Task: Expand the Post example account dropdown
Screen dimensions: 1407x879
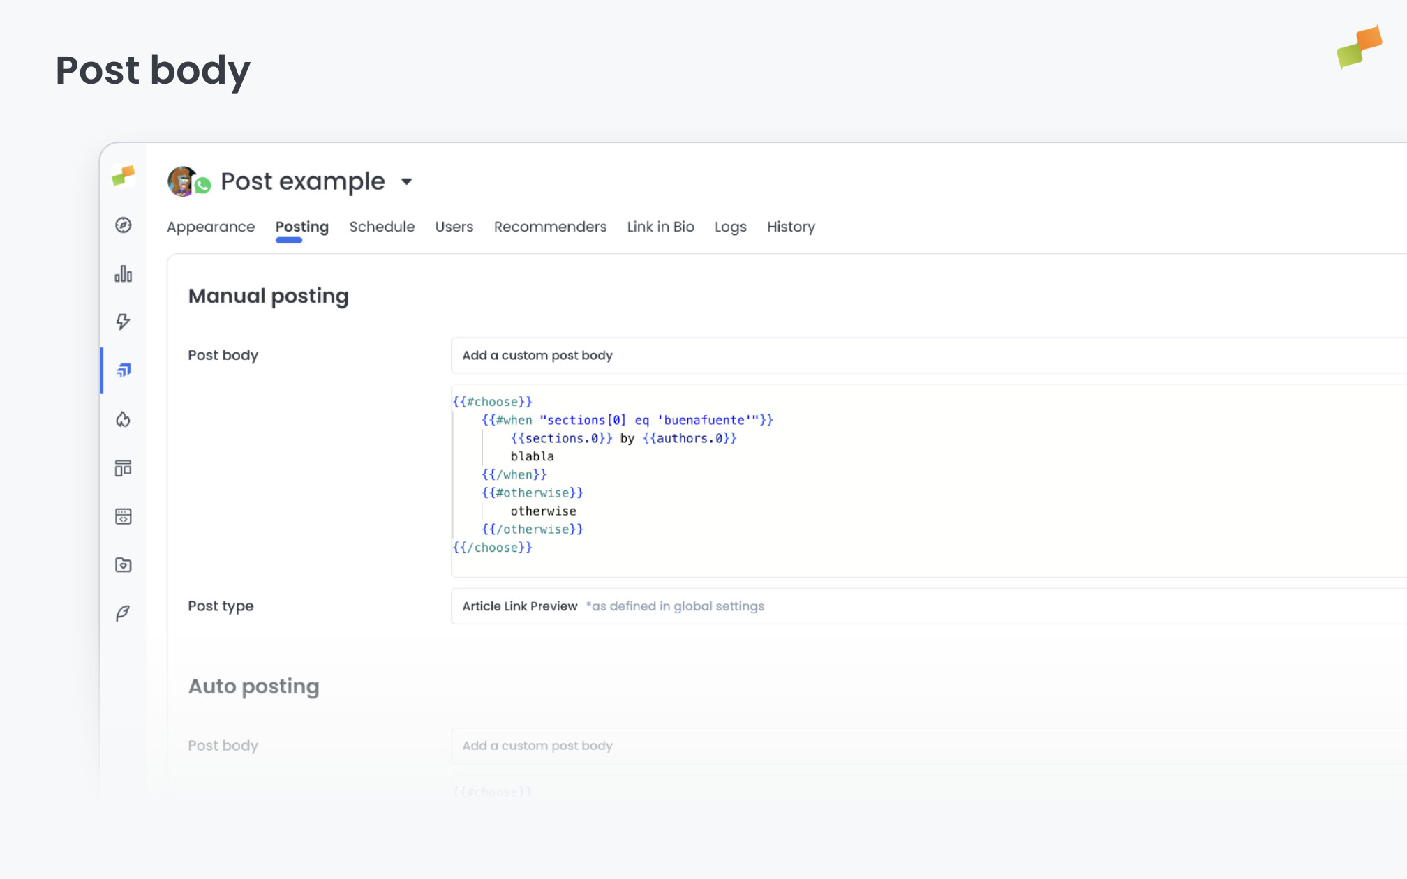Action: (x=407, y=181)
